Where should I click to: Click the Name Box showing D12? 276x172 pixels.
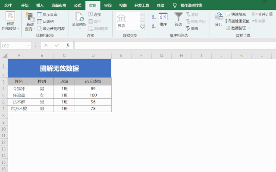(14, 46)
